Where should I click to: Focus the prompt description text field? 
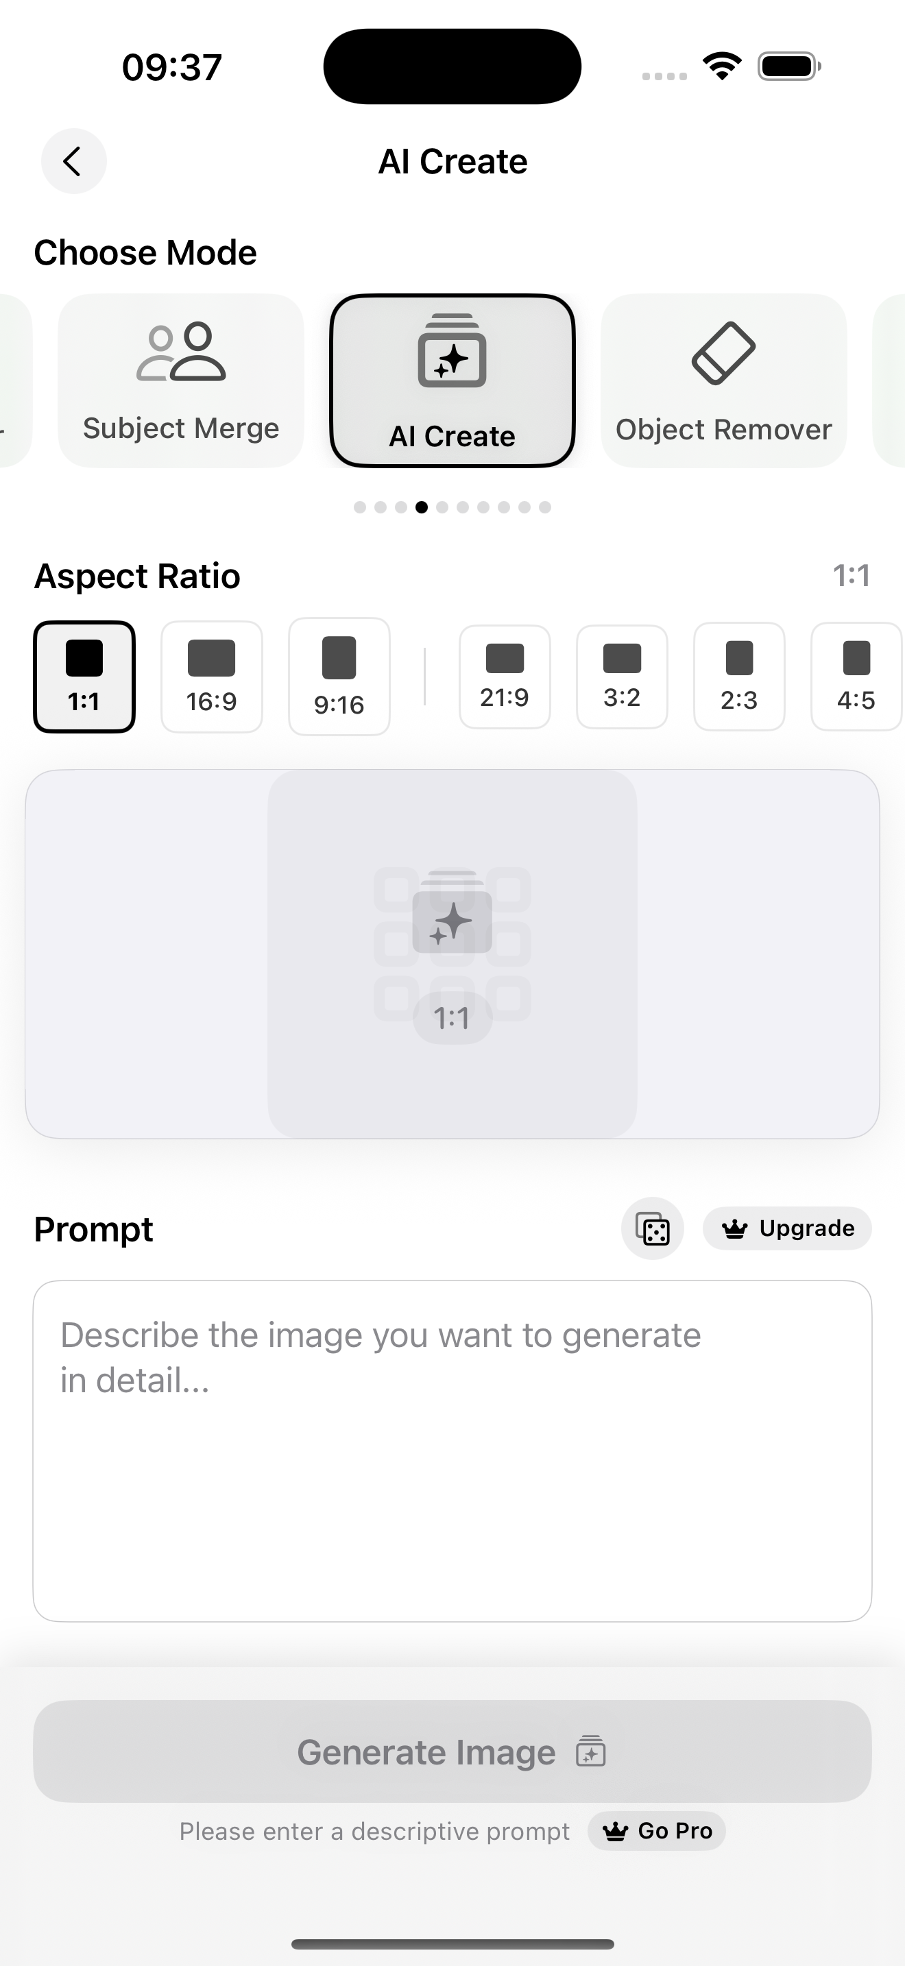pos(452,1451)
